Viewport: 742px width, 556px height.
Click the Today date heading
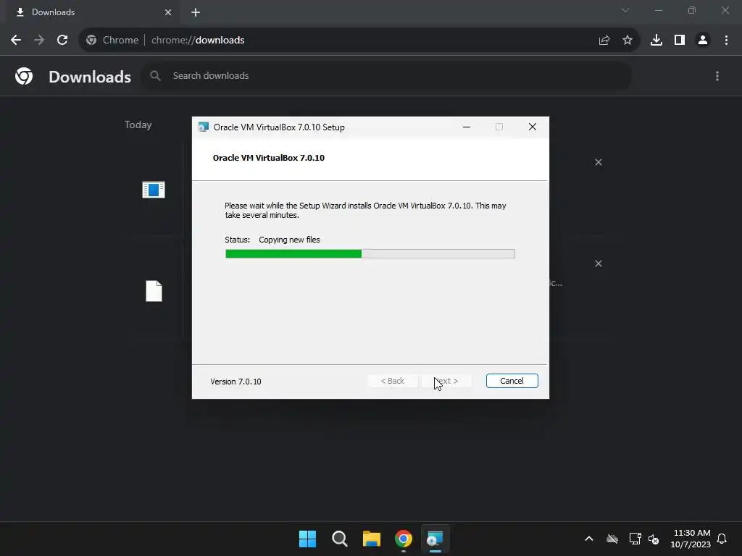[x=138, y=125]
